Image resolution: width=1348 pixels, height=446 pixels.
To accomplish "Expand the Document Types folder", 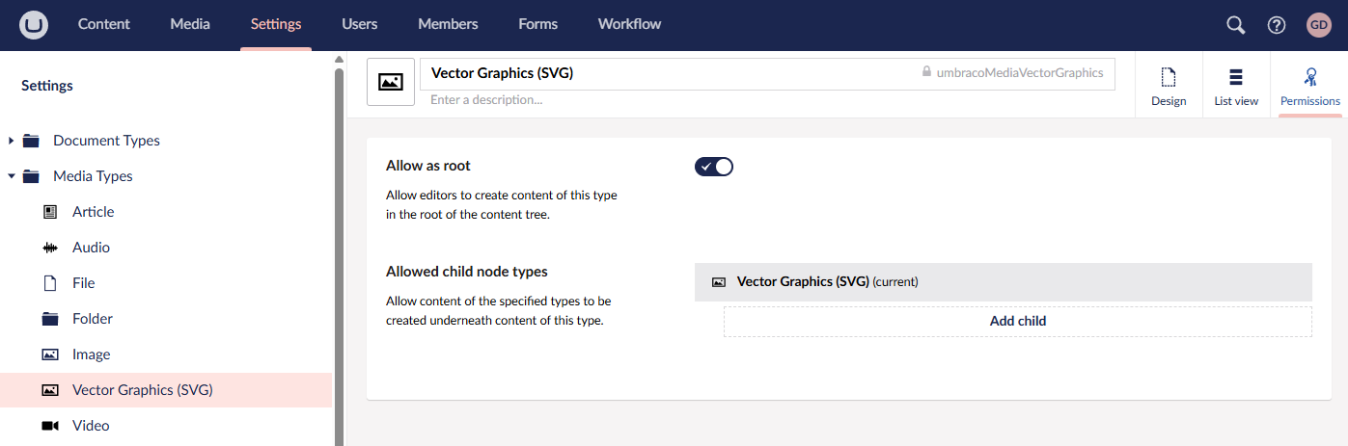I will (x=11, y=141).
